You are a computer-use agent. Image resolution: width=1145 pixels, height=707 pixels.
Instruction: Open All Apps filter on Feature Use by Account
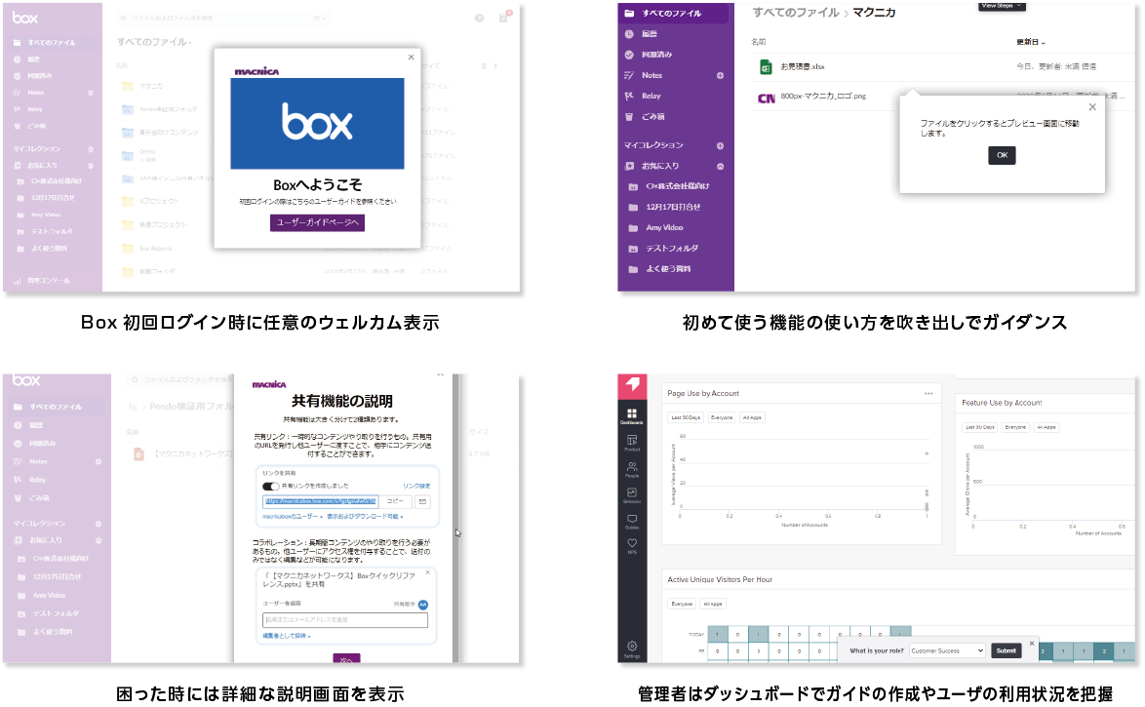click(x=1046, y=427)
